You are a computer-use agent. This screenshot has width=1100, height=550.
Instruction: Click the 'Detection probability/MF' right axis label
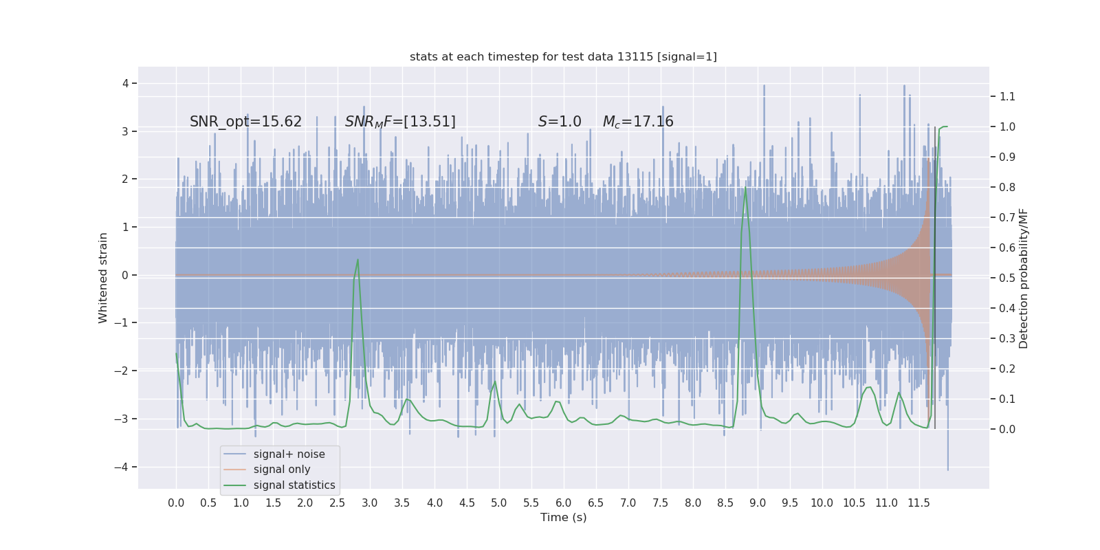1024,278
